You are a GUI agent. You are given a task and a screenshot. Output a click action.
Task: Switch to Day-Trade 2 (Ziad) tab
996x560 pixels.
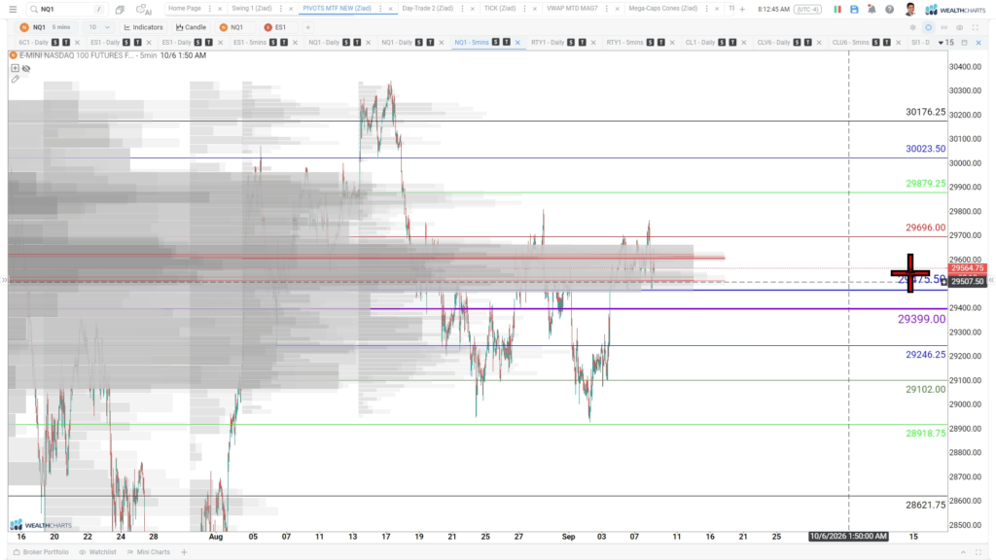pos(428,9)
